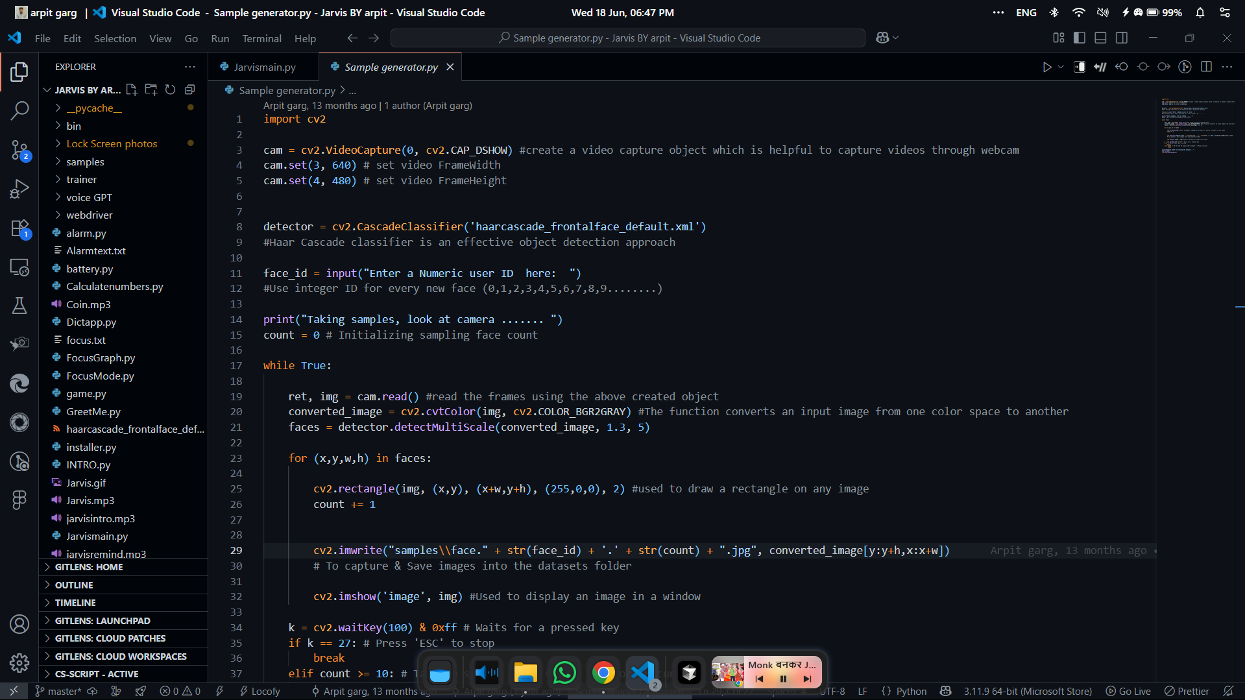The image size is (1245, 700).
Task: Open the Search view icon
Action: point(19,111)
